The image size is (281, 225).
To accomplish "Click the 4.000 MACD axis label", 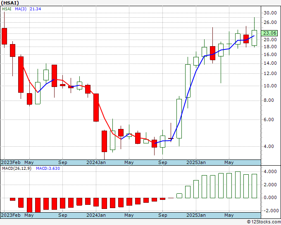I will click(270, 172).
